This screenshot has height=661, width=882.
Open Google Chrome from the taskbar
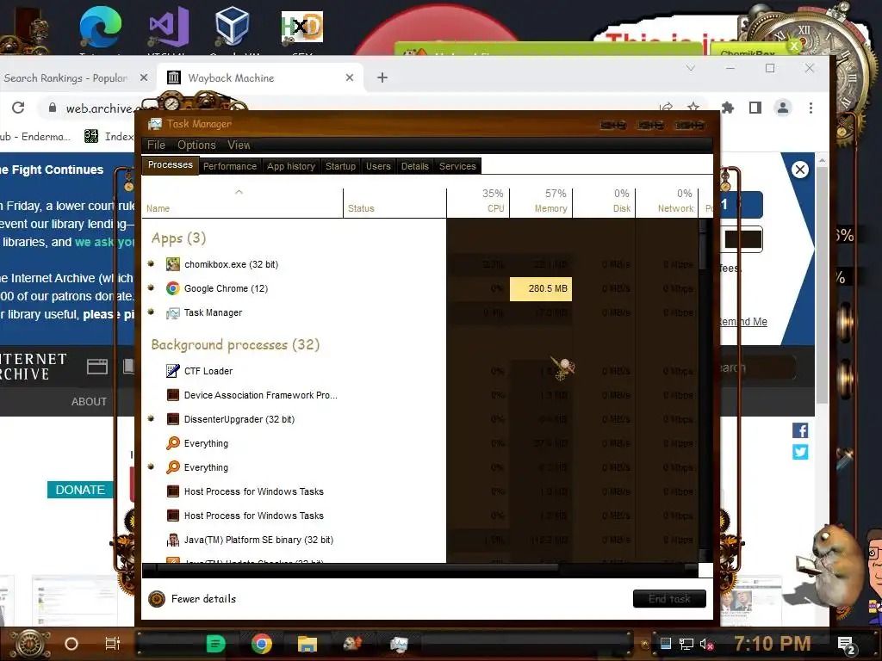tap(261, 644)
